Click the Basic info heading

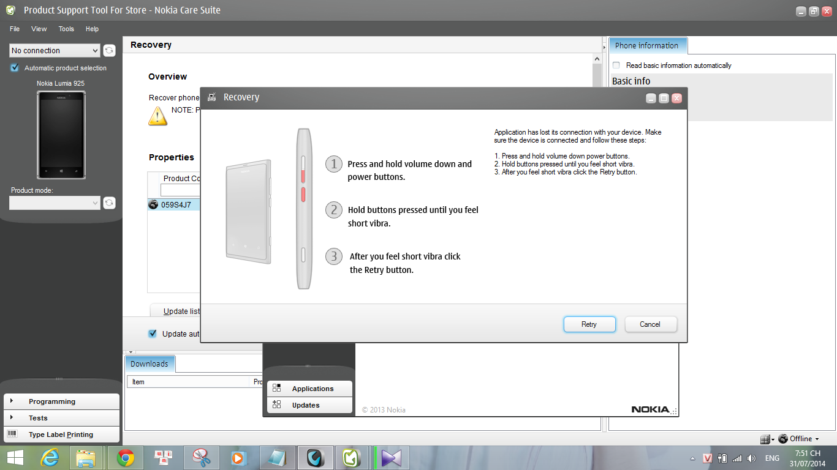(631, 81)
